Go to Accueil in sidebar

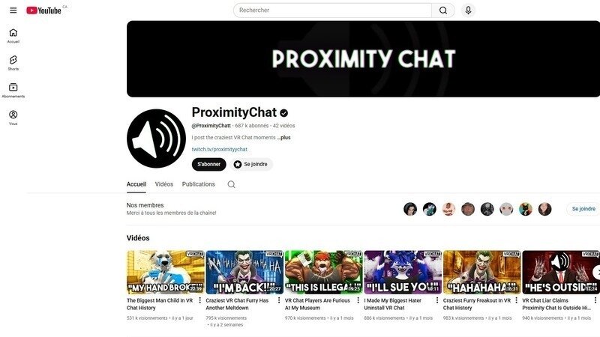[x=13, y=36]
